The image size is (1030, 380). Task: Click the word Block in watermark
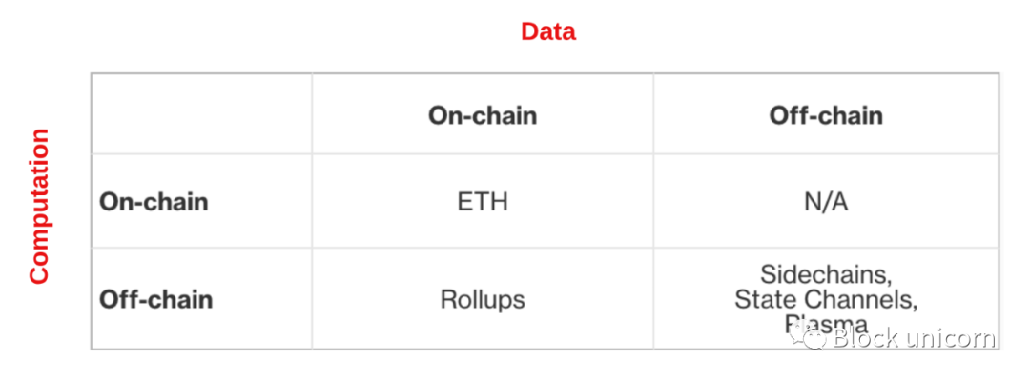[x=864, y=338]
